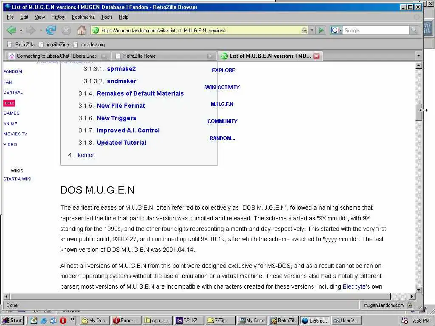Go to the Home page icon
This screenshot has height=326, width=435.
pyautogui.click(x=81, y=30)
